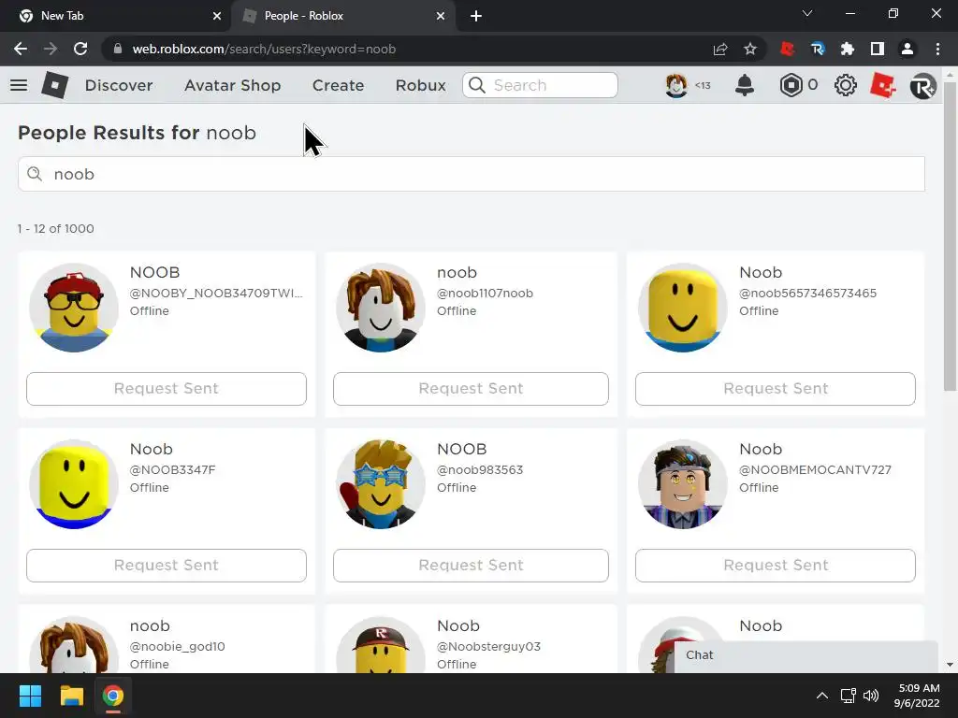This screenshot has height=718, width=958.
Task: Open the @Noobsterguy03 username link
Action: coord(488,647)
